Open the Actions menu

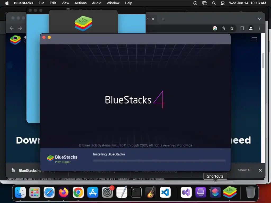click(80, 3)
